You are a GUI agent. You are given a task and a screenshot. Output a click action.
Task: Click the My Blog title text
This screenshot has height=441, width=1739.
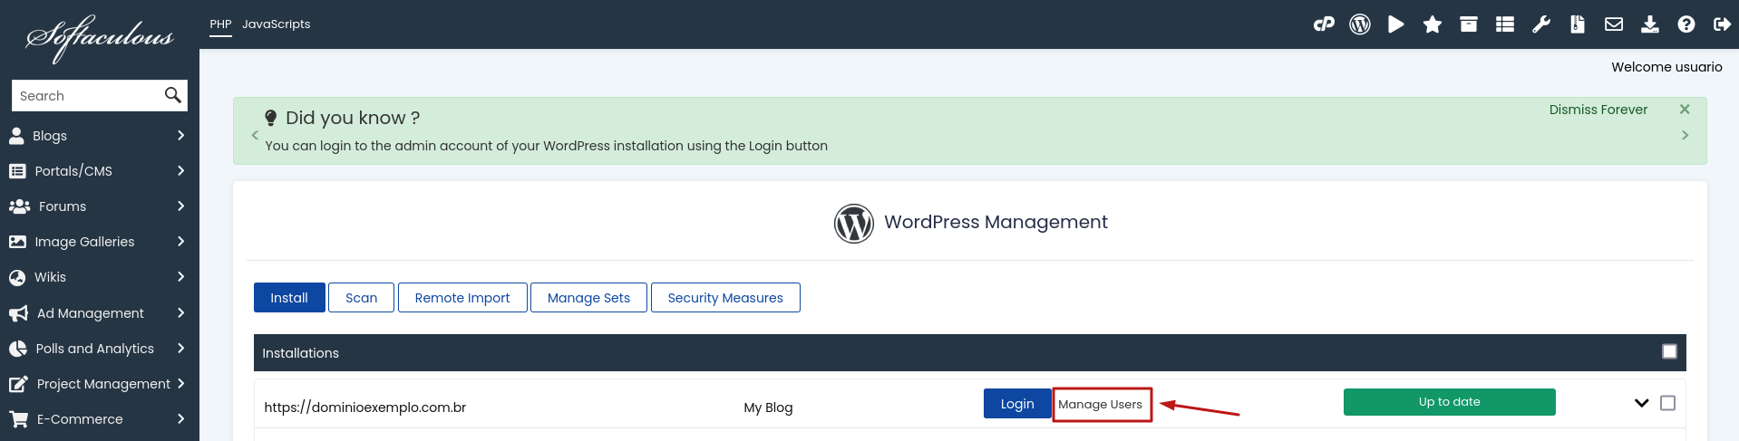768,407
